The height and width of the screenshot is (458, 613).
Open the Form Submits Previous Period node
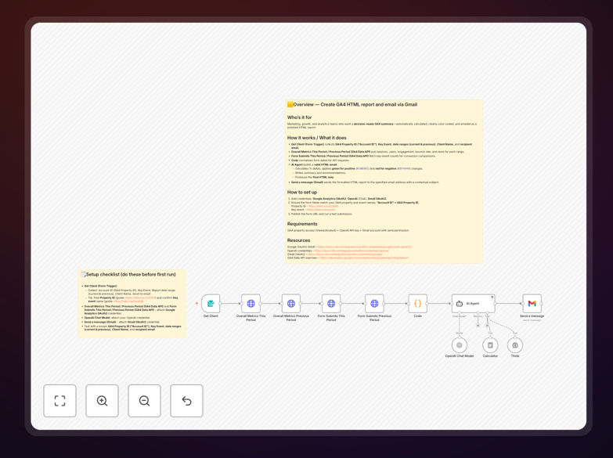click(374, 304)
